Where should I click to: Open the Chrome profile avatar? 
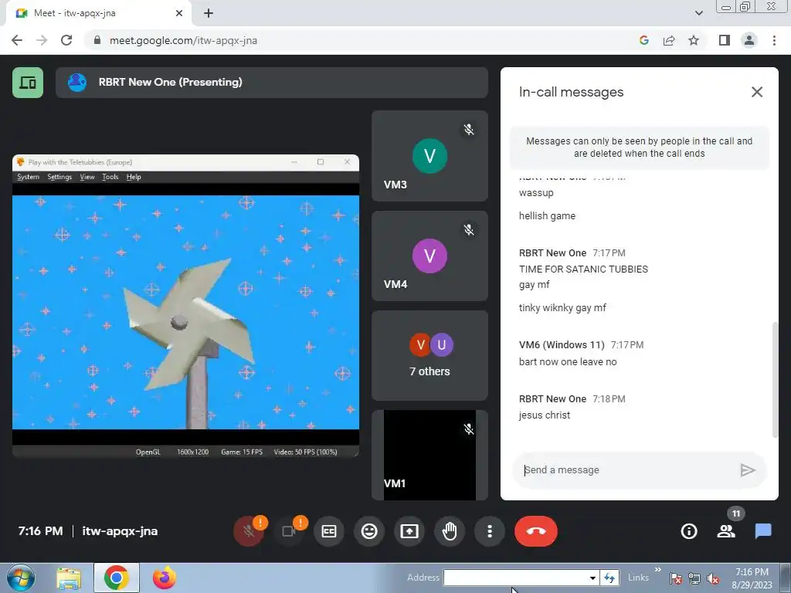(x=749, y=40)
